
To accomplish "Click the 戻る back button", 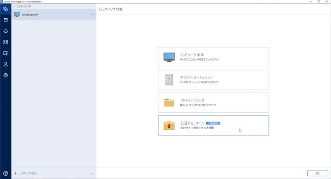I will tap(317, 173).
